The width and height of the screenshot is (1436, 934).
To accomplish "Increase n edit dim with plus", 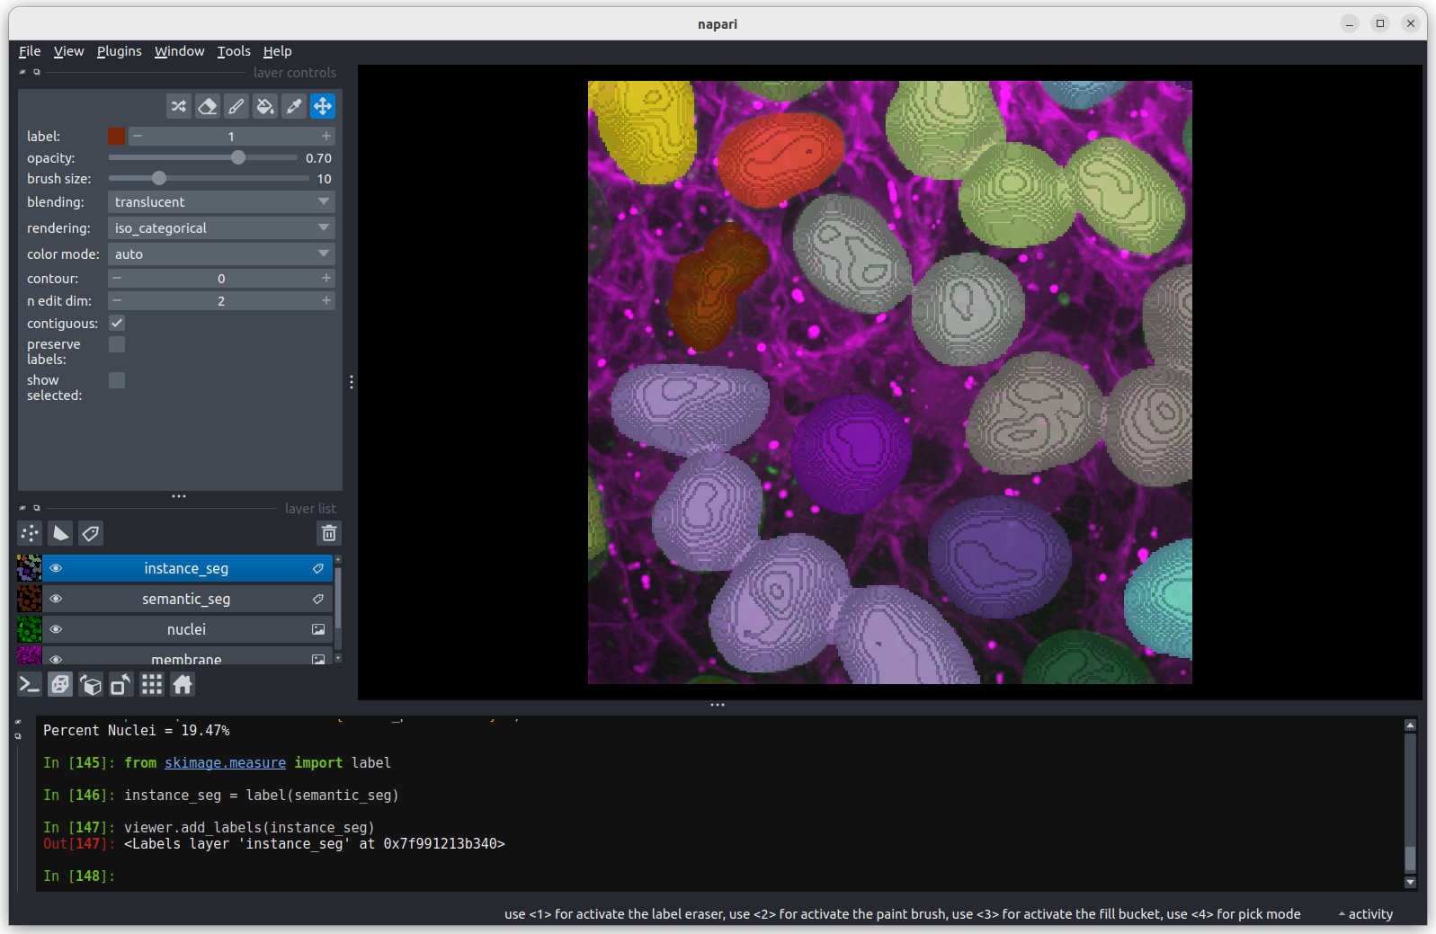I will 326,301.
